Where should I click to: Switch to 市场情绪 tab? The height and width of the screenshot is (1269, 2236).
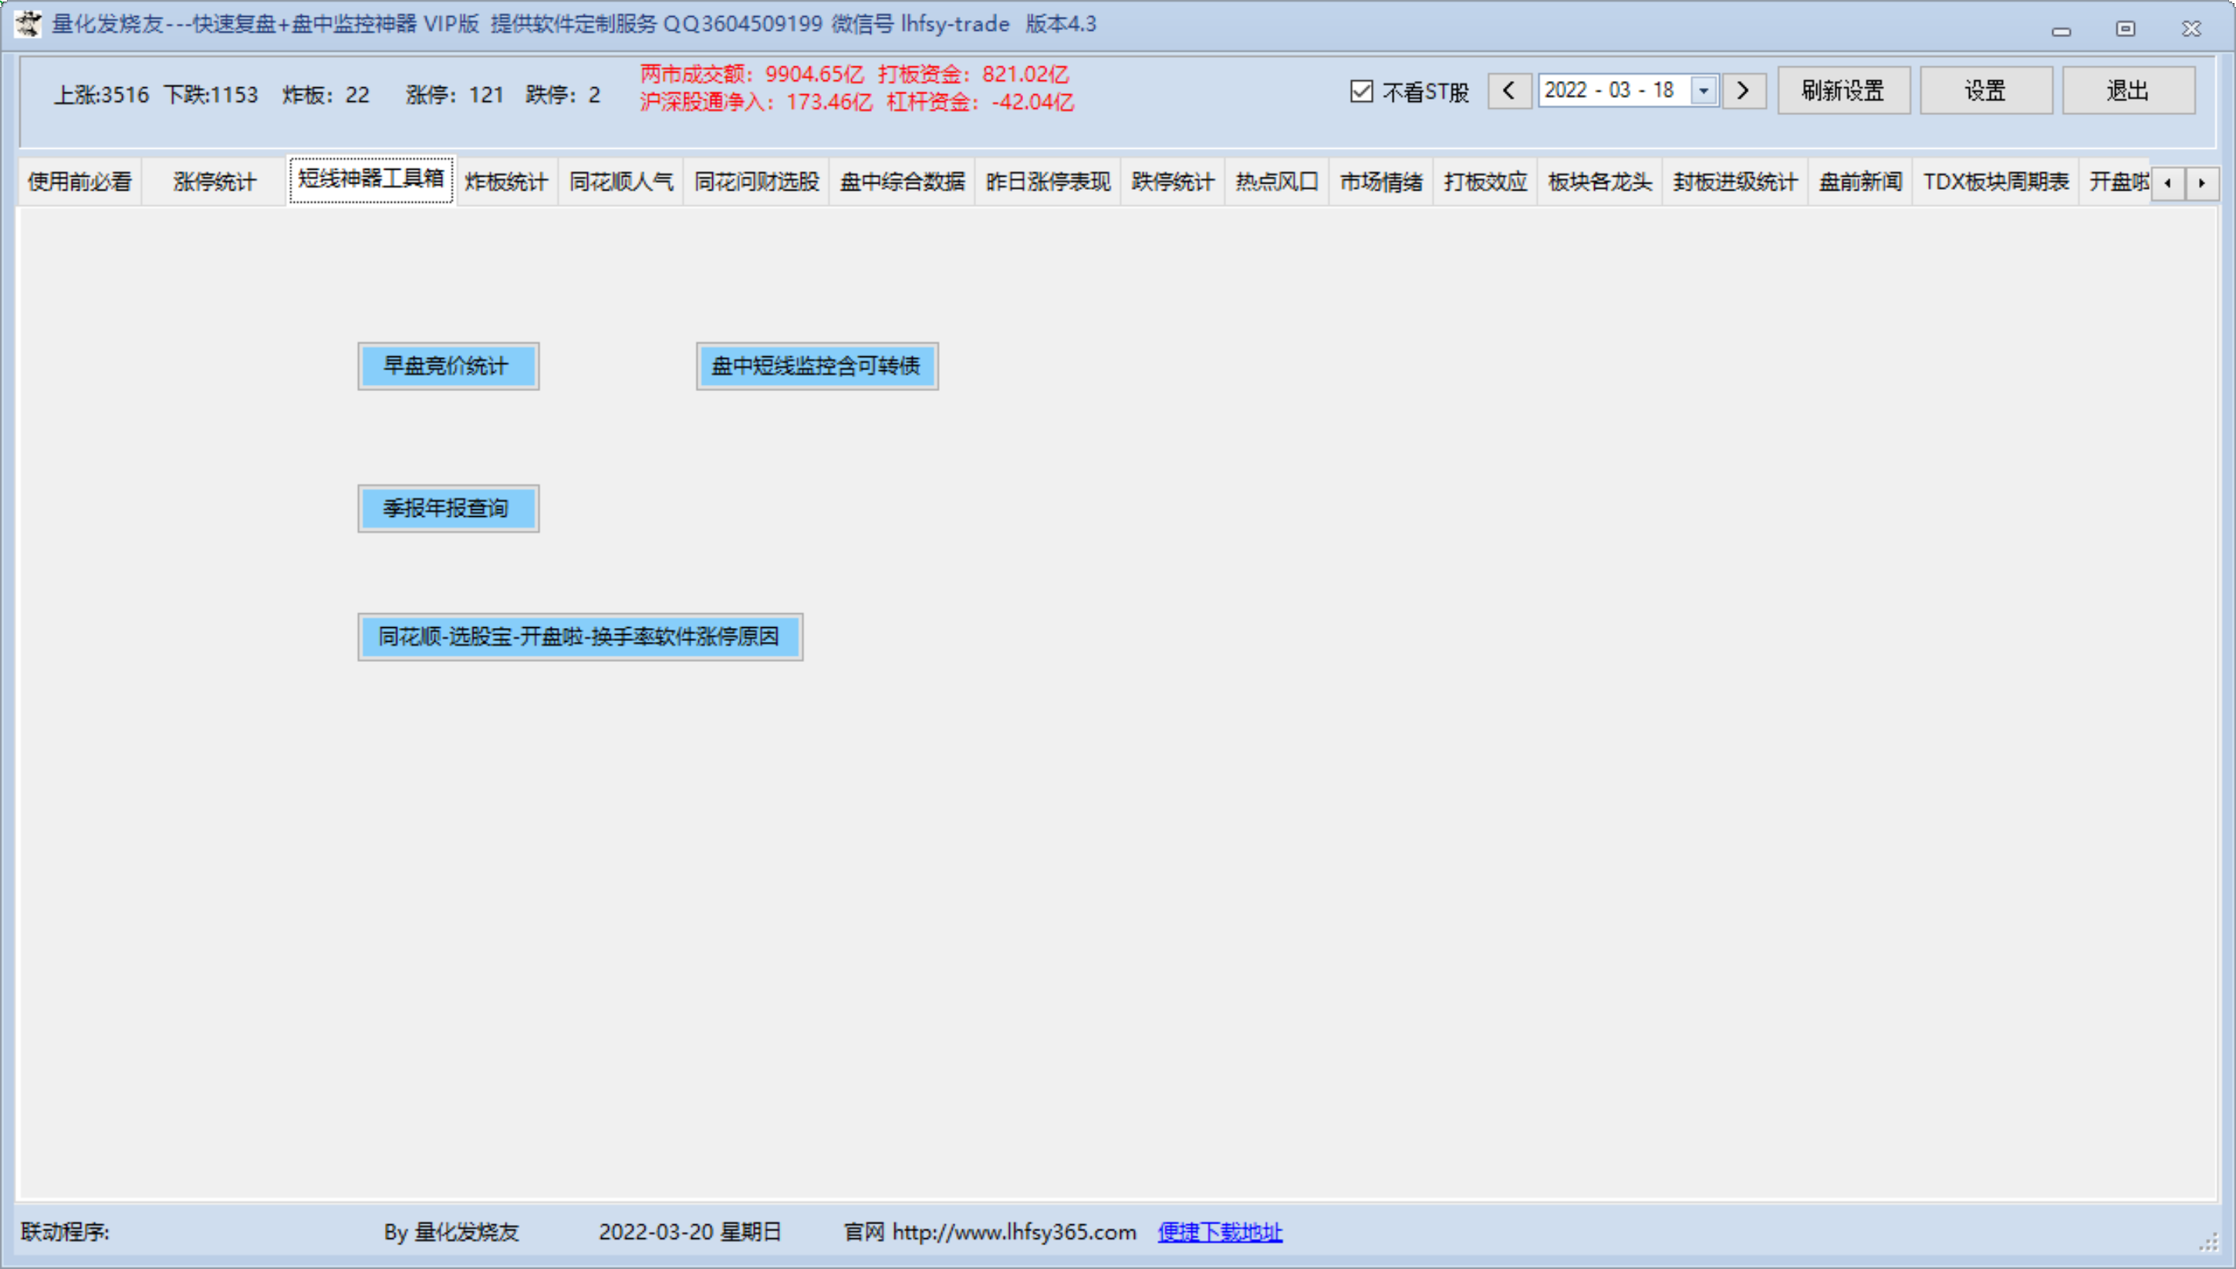click(1381, 182)
